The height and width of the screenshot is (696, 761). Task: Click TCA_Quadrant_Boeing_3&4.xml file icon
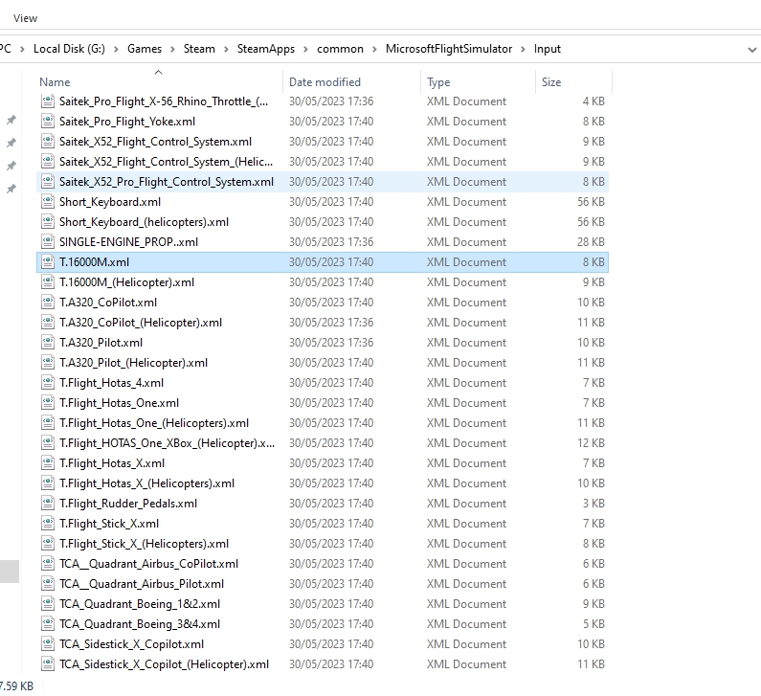click(x=48, y=623)
